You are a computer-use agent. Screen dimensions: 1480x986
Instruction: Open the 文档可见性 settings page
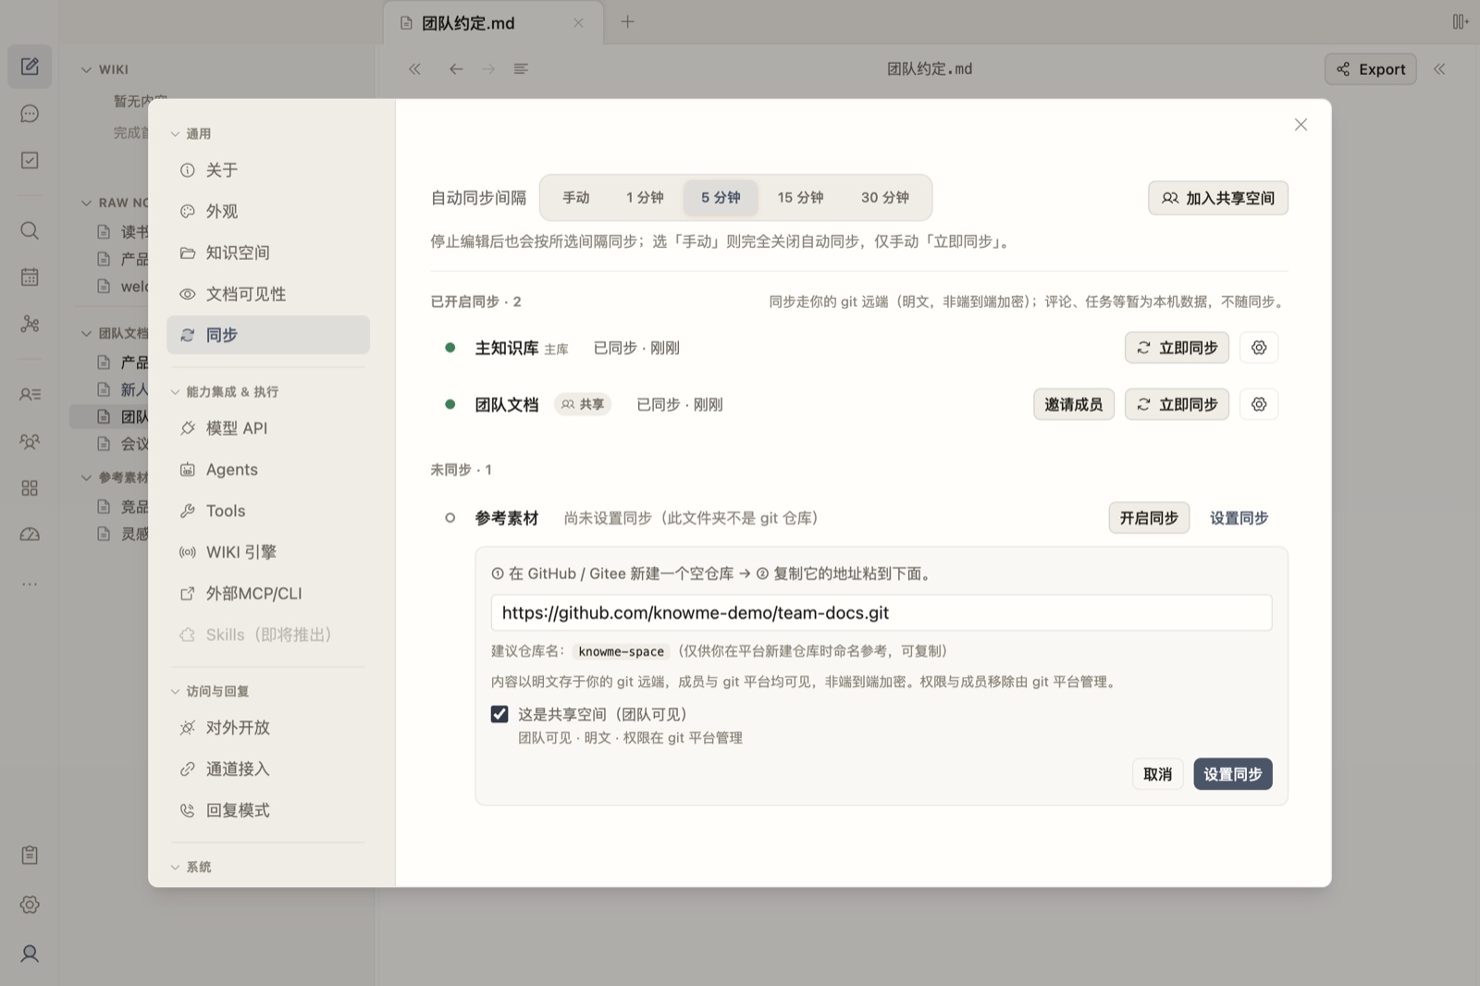tap(268, 294)
